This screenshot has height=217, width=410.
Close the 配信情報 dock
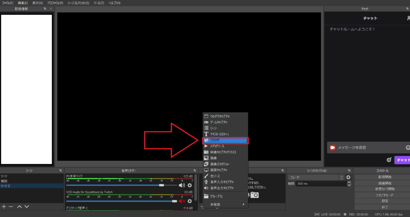pos(51,9)
